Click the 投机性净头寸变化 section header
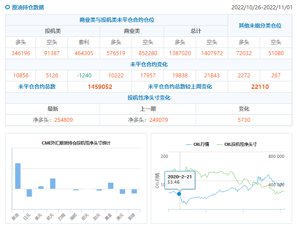This screenshot has width=297, height=225. 148,98
